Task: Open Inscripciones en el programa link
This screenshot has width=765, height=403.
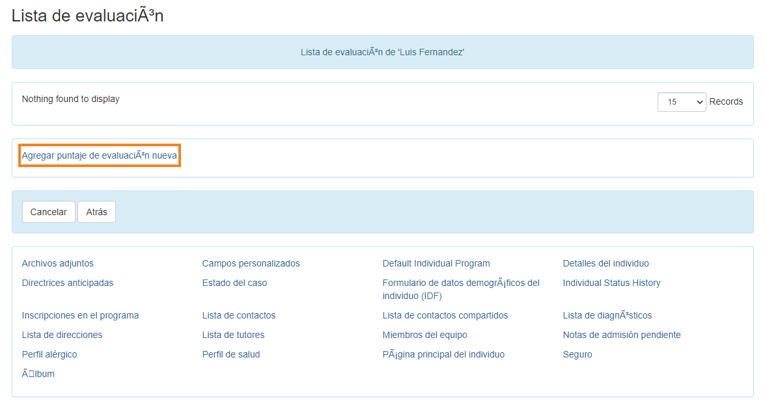Action: click(80, 315)
